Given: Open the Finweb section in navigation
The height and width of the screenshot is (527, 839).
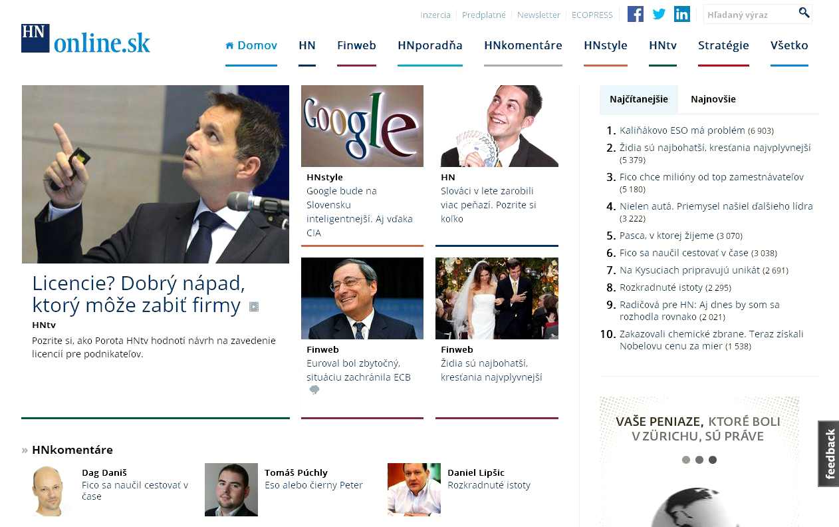Looking at the screenshot, I should click(356, 45).
